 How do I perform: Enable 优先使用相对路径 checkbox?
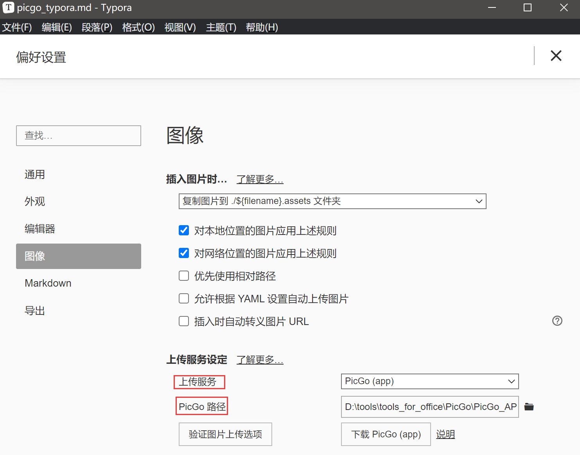[184, 276]
